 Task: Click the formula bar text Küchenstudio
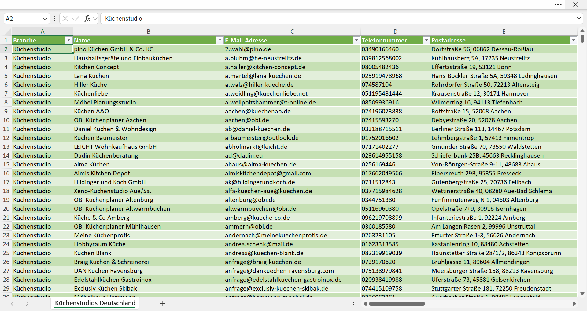coord(124,19)
